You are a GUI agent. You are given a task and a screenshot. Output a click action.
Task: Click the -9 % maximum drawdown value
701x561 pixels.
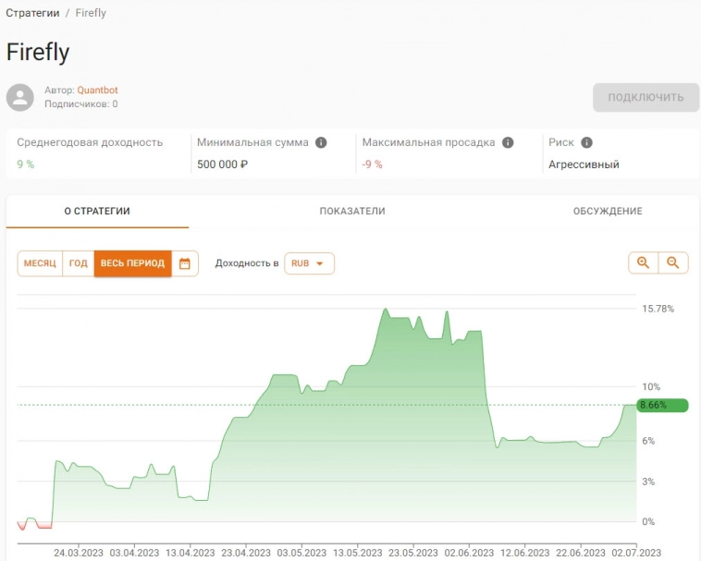(x=373, y=165)
